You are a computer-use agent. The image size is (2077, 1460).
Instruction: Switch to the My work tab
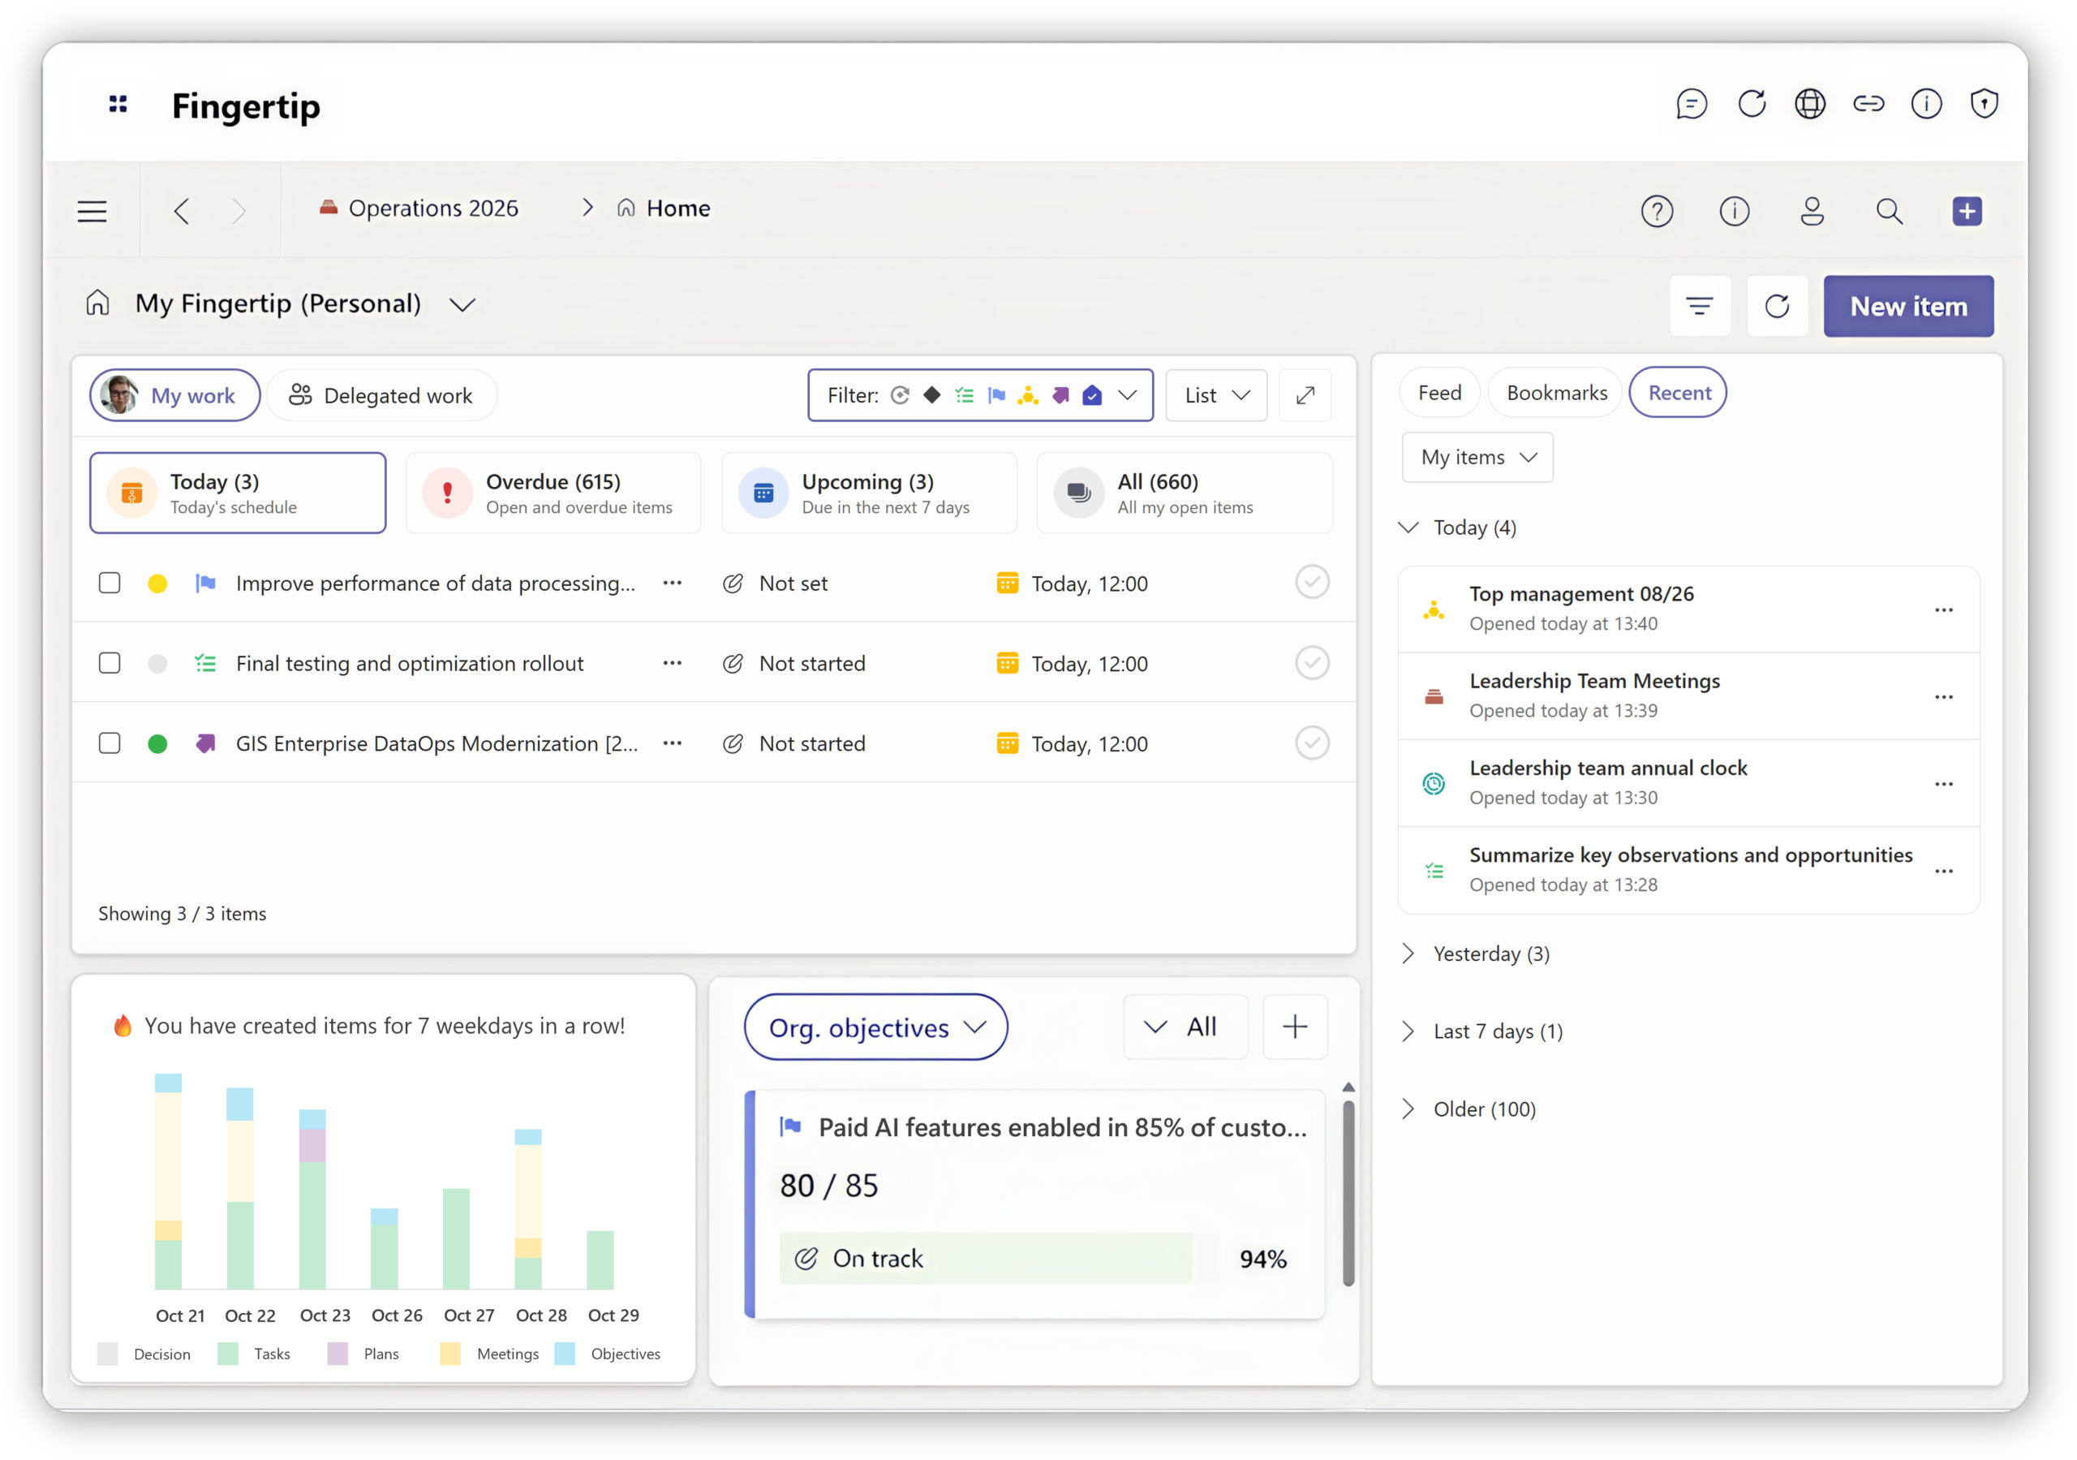[x=174, y=395]
